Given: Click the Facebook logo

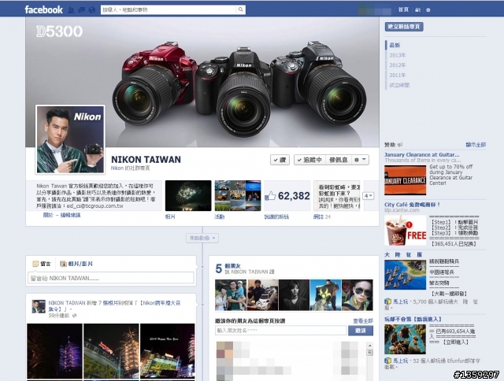Looking at the screenshot, I should 44,9.
